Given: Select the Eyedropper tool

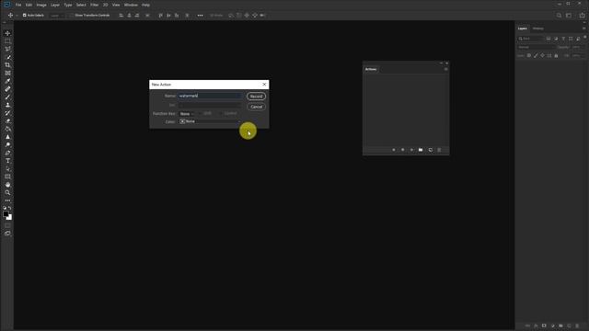Looking at the screenshot, I should 7,81.
